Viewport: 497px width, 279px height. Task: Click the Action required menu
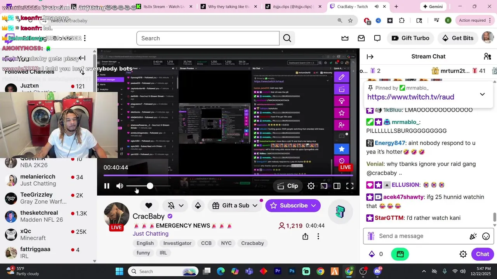pos(474,21)
